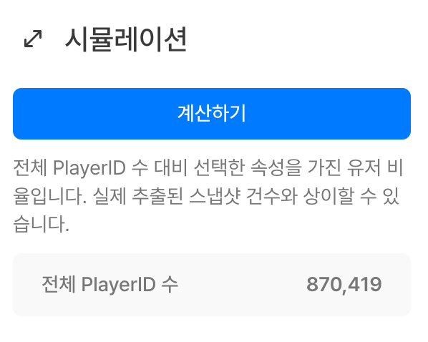428x342 pixels.
Task: Expand the 시뮬레이션 panel with the diagonal arrows icon
Action: pos(33,39)
